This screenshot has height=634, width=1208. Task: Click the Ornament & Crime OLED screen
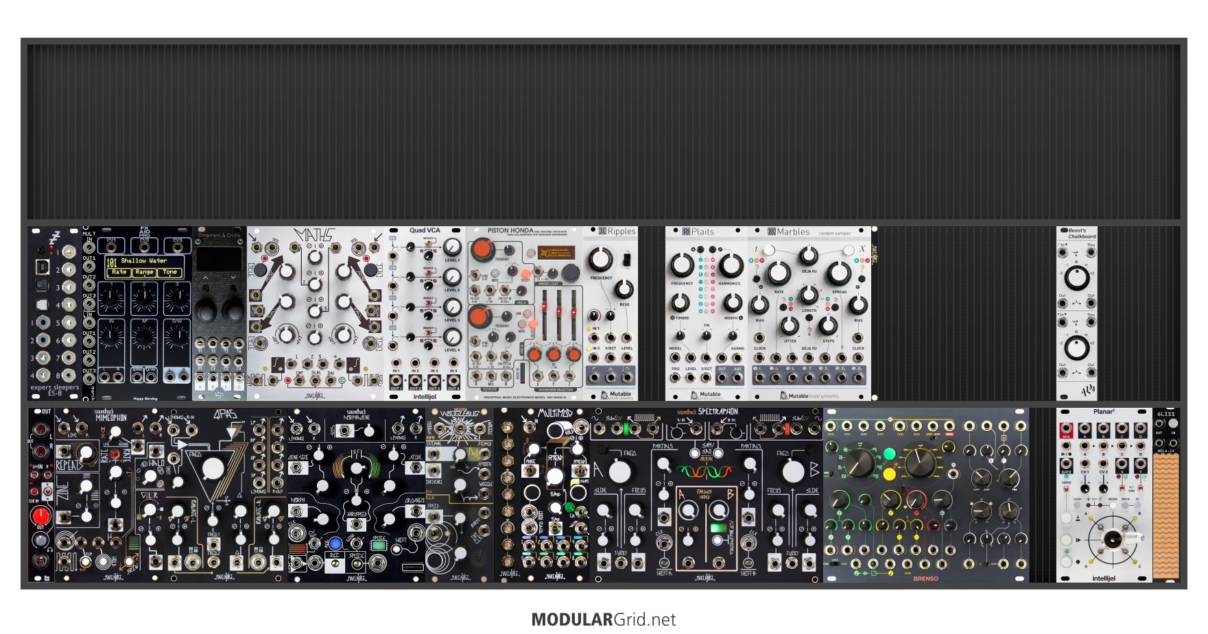pyautogui.click(x=220, y=259)
